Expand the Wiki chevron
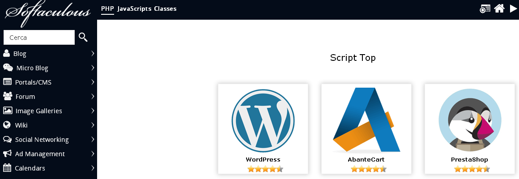Image resolution: width=519 pixels, height=179 pixels. pos(93,125)
